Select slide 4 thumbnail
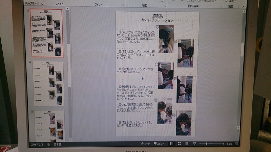 pyautogui.click(x=48, y=83)
